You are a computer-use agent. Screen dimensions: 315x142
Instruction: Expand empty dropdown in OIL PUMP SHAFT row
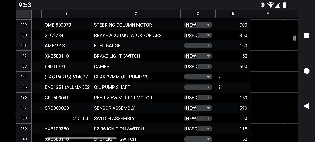click(198, 87)
